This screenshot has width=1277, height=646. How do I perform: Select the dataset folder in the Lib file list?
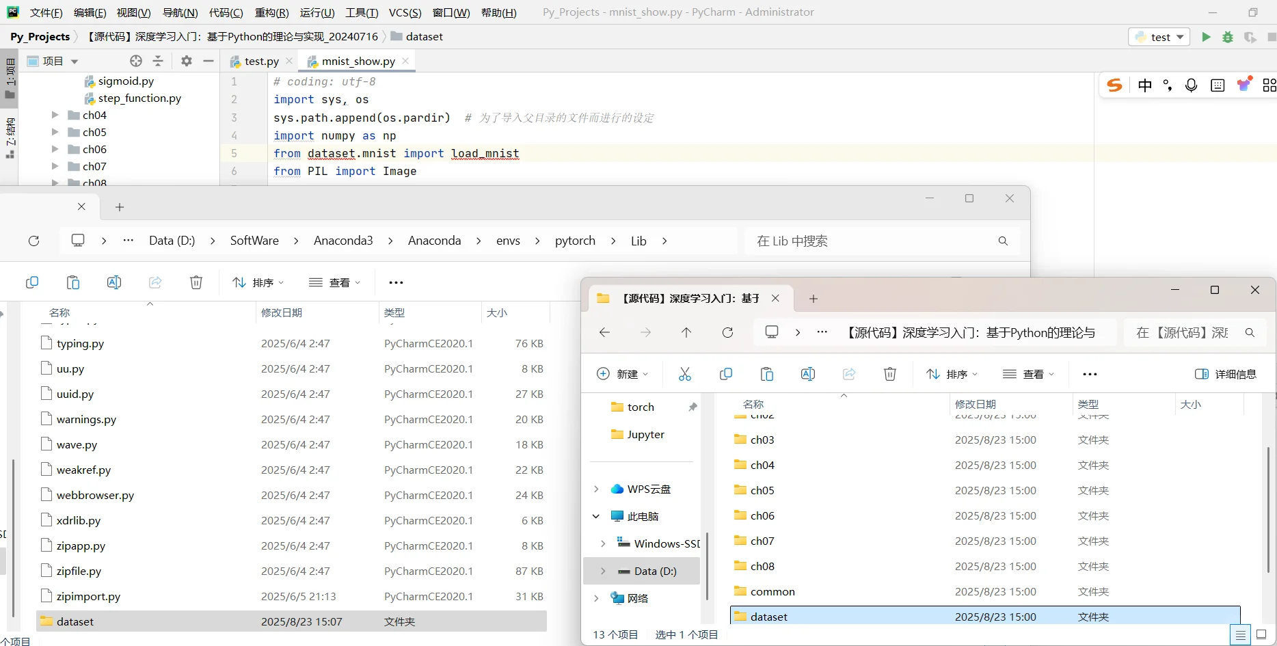(x=291, y=621)
